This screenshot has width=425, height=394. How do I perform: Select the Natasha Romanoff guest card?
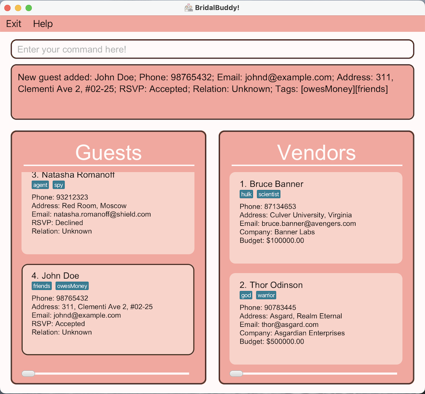tap(108, 213)
